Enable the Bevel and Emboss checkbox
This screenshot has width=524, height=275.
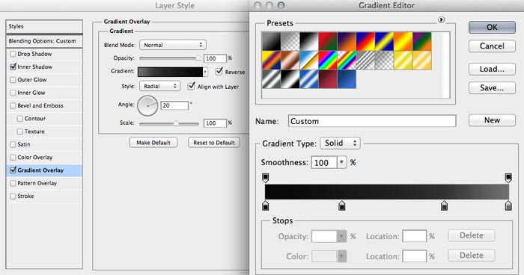pyautogui.click(x=13, y=106)
